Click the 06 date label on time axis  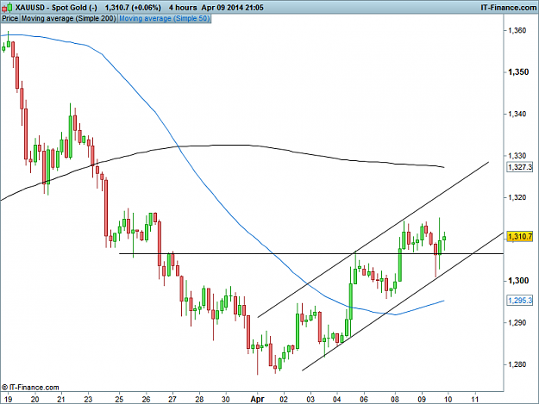click(x=364, y=399)
